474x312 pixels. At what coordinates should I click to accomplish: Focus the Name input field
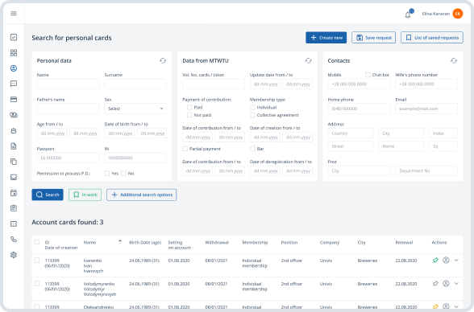pos(68,84)
